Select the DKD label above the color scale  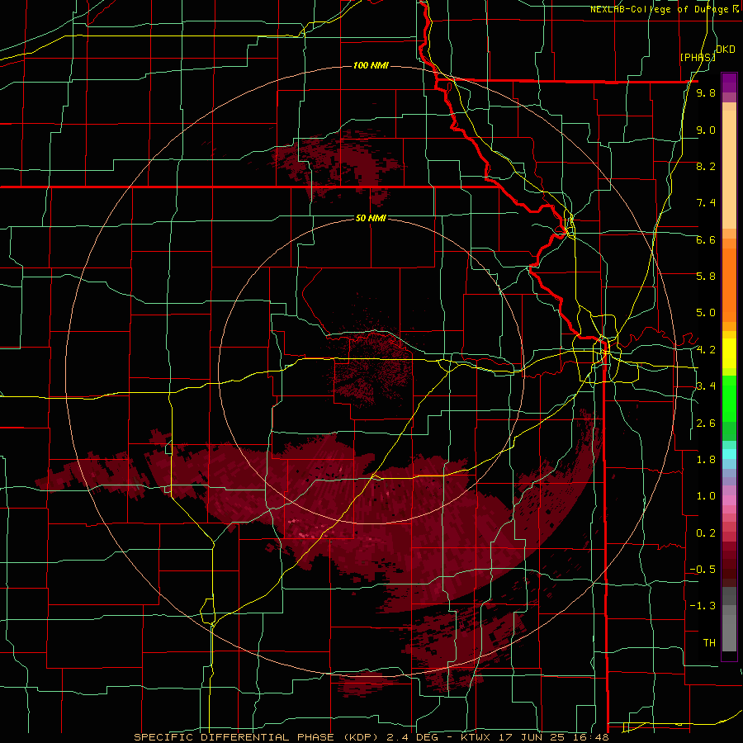point(726,50)
